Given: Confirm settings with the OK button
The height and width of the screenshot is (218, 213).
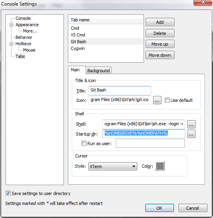Looking at the screenshot, I should [159, 208].
